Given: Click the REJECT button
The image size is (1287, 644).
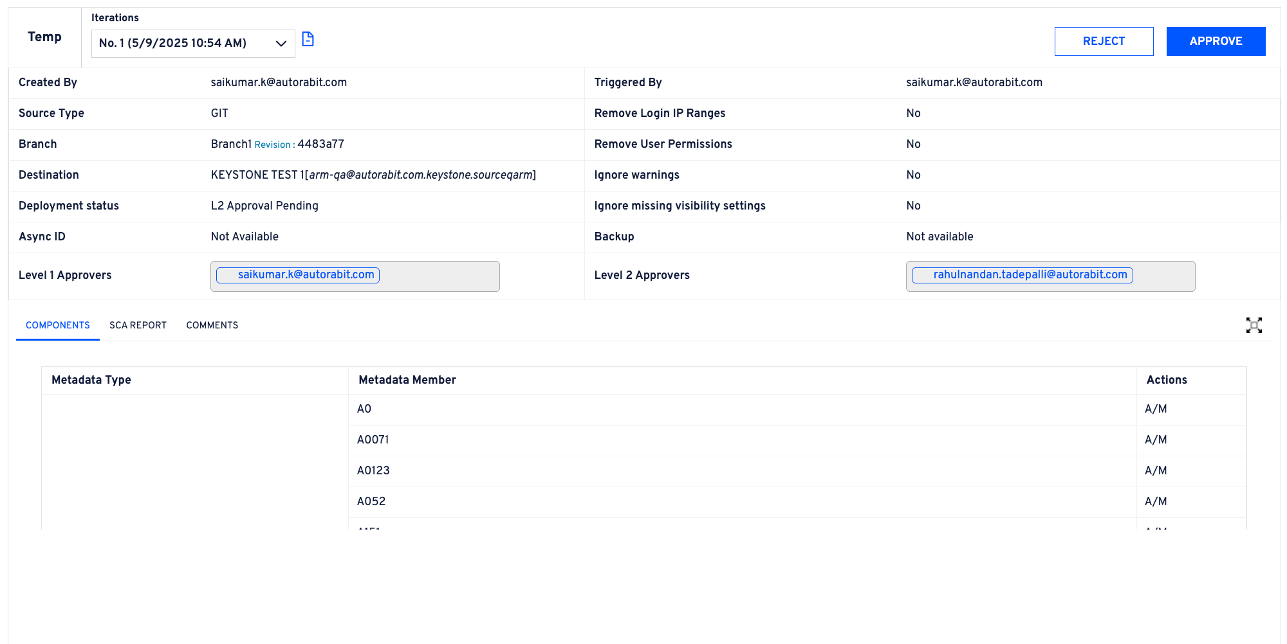Looking at the screenshot, I should [1104, 41].
